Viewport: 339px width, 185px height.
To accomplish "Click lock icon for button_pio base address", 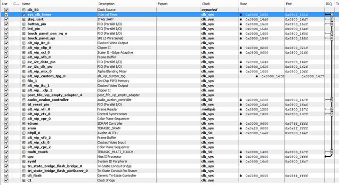I will tap(241, 24).
